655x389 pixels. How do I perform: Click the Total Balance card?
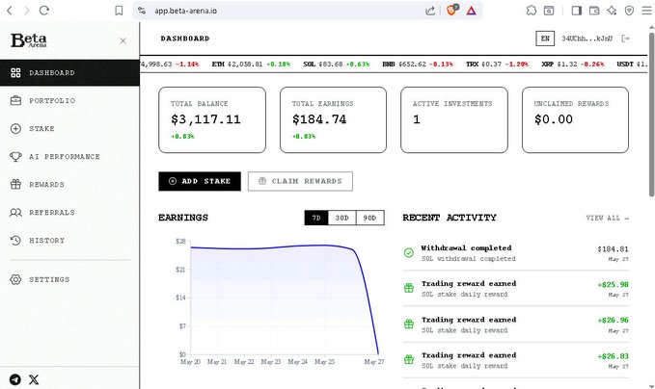(212, 119)
